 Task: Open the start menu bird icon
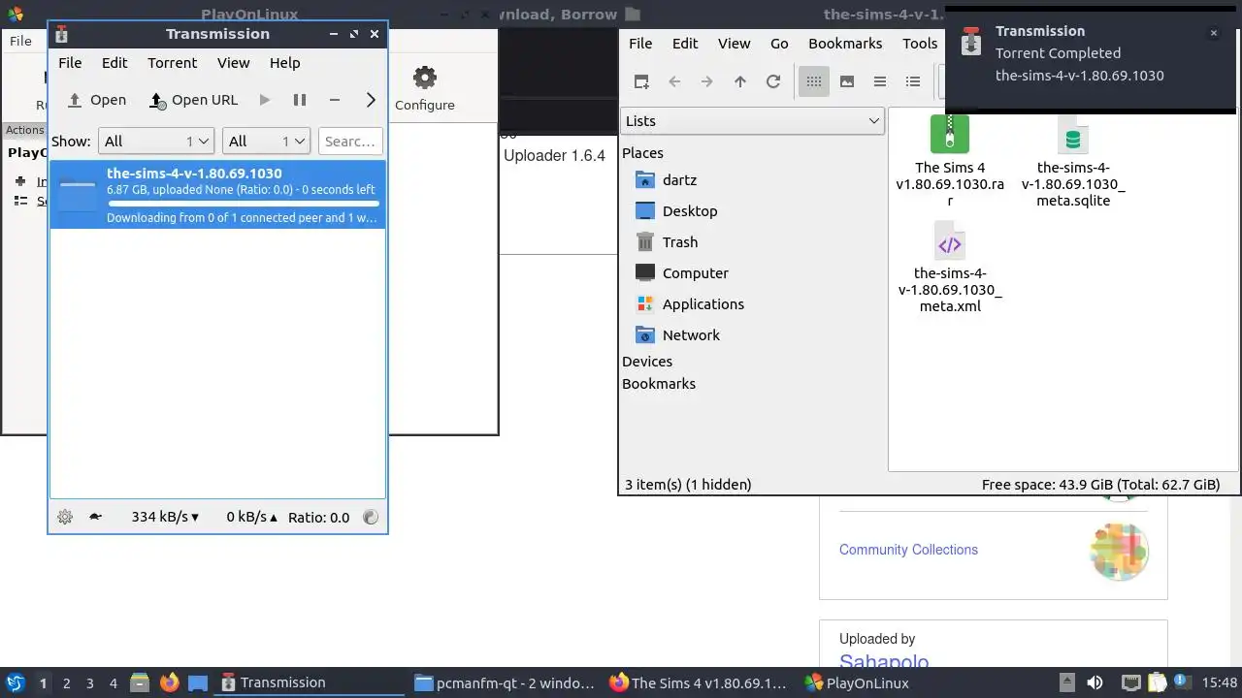click(x=16, y=682)
